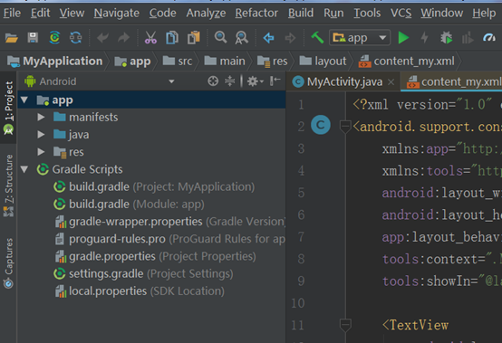This screenshot has width=502, height=343.
Task: Click MyApplication in the breadcrumb bar
Action: click(x=55, y=61)
